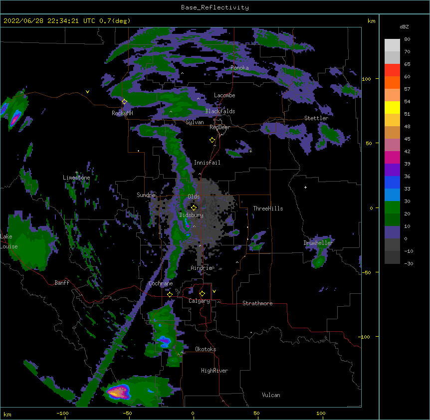Click the Ponoka city label
This screenshot has height=420, width=430.
239,68
